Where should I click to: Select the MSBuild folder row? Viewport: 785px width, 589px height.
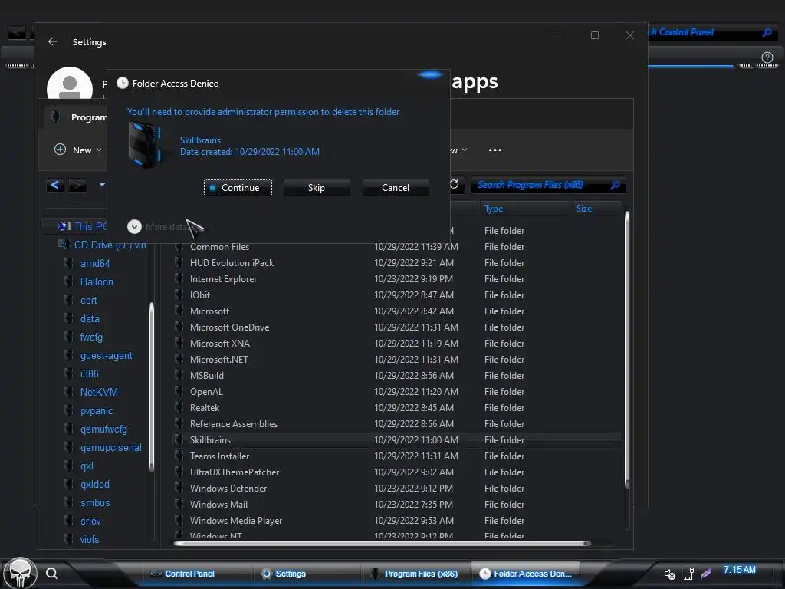point(398,376)
